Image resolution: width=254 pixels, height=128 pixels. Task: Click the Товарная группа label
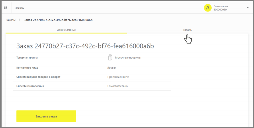click(x=27, y=58)
